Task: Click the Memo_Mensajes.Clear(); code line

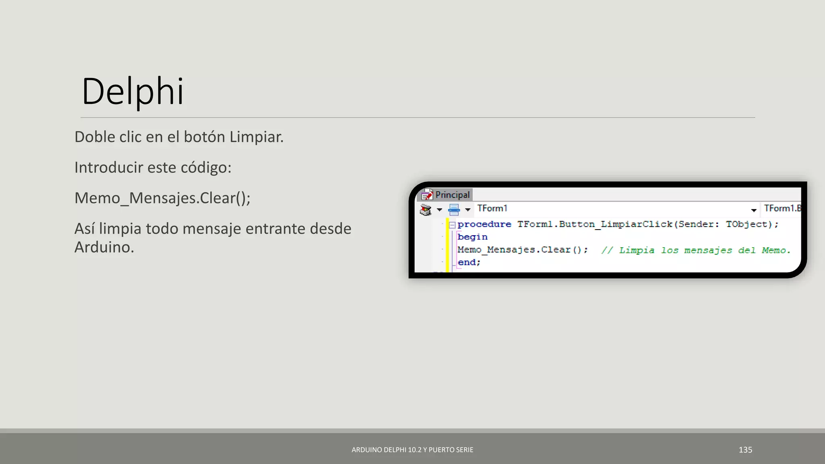Action: pyautogui.click(x=522, y=250)
